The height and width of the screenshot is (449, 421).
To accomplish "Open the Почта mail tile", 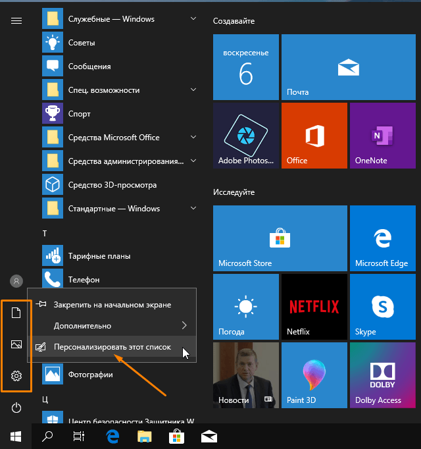I will [x=349, y=67].
